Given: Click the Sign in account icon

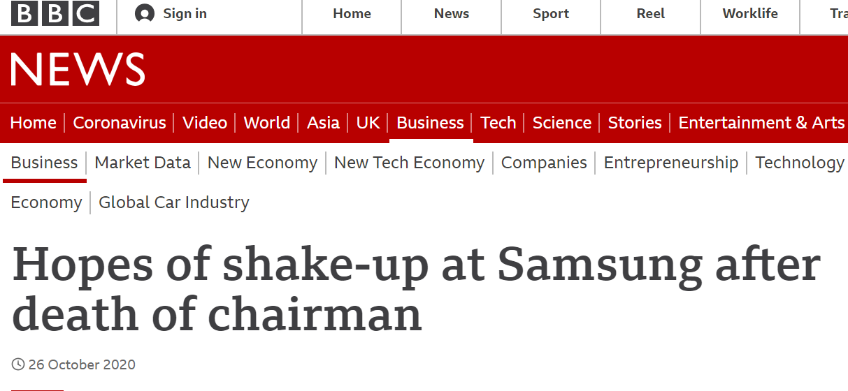Looking at the screenshot, I should tap(145, 13).
